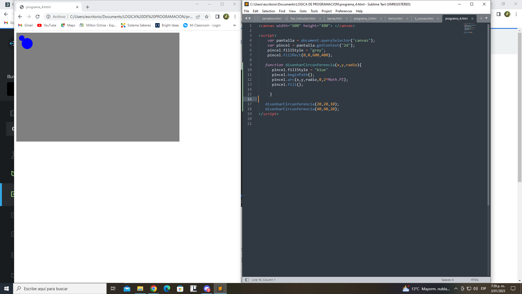This screenshot has width=522, height=294.
Task: Open Trello from the taskbar
Action: (194, 289)
